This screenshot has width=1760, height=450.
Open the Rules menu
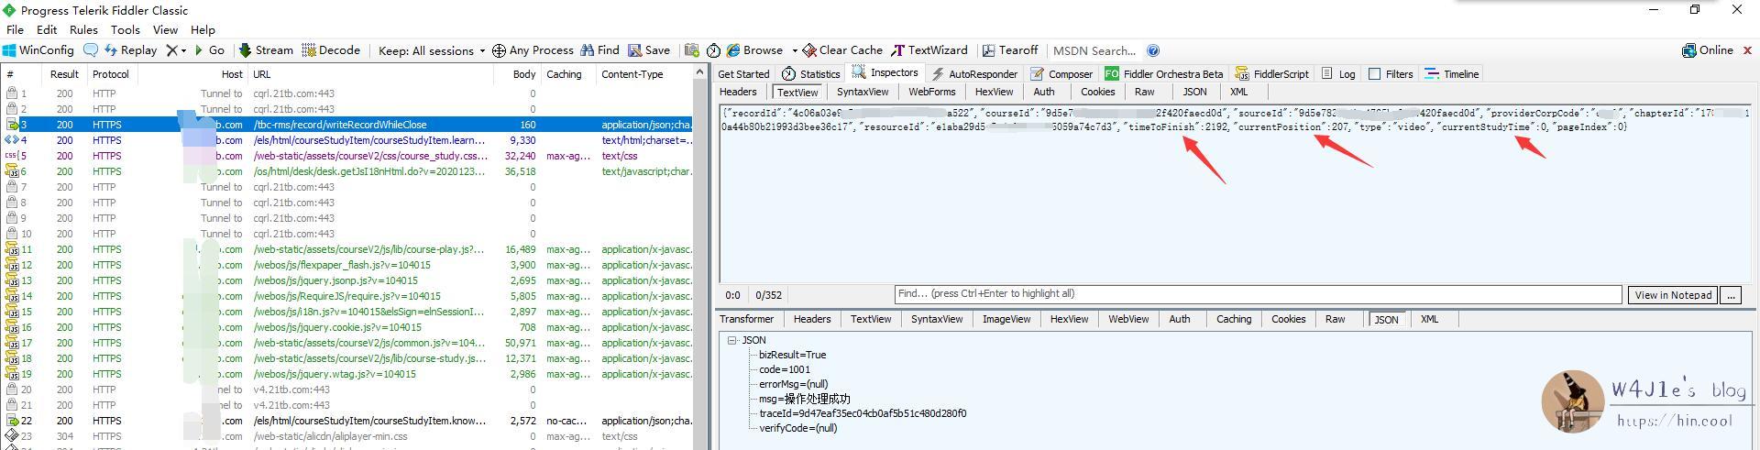tap(83, 29)
